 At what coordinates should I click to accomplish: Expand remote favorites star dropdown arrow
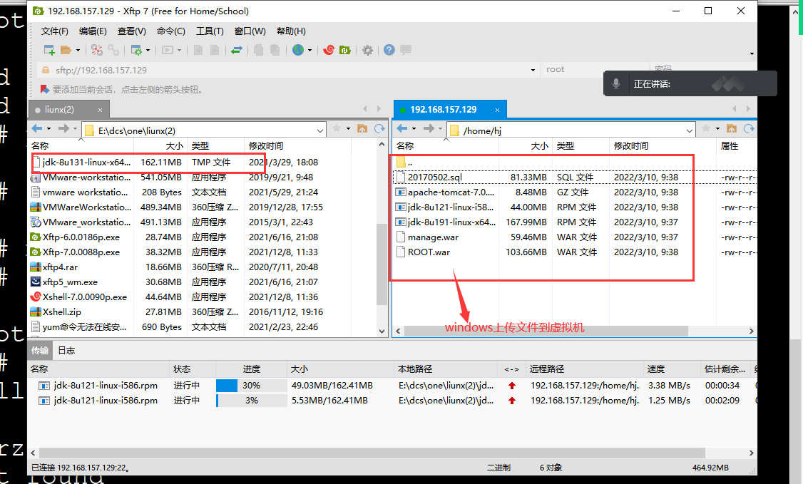click(717, 129)
